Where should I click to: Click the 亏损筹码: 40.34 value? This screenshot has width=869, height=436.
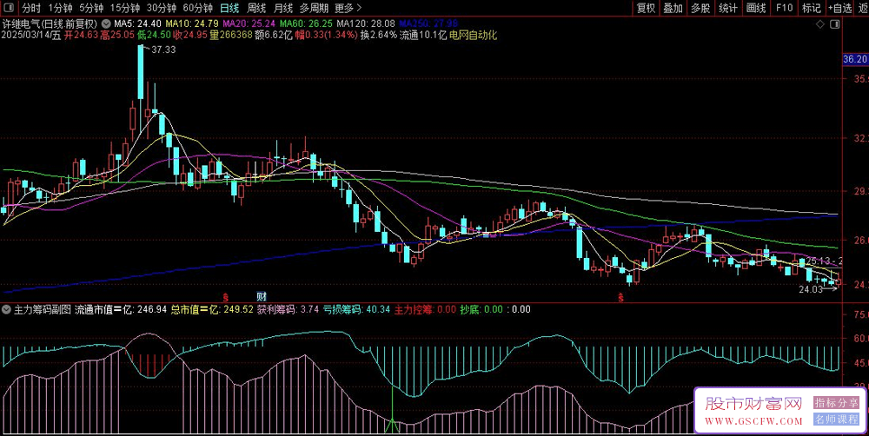(x=357, y=310)
